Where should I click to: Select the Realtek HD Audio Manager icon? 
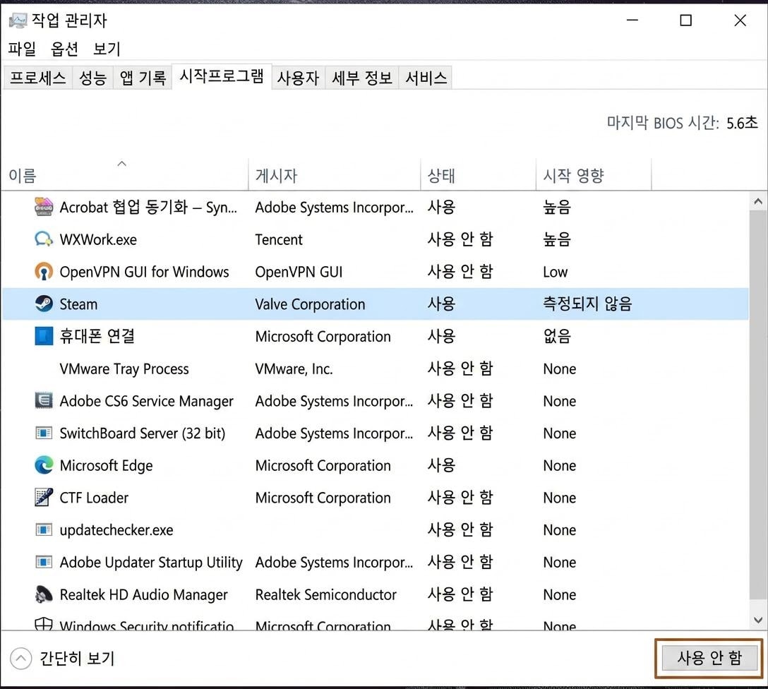[44, 594]
